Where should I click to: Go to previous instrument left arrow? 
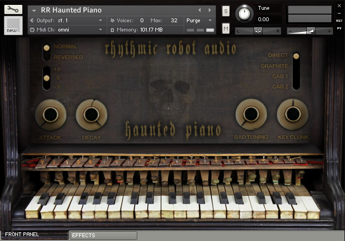point(199,10)
